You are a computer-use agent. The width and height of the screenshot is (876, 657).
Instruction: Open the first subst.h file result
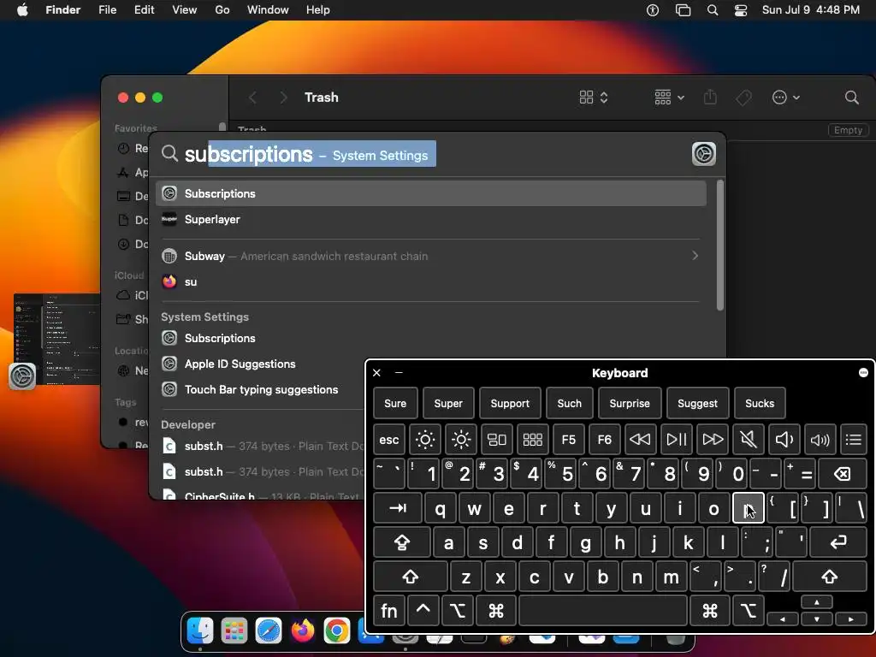pos(263,446)
